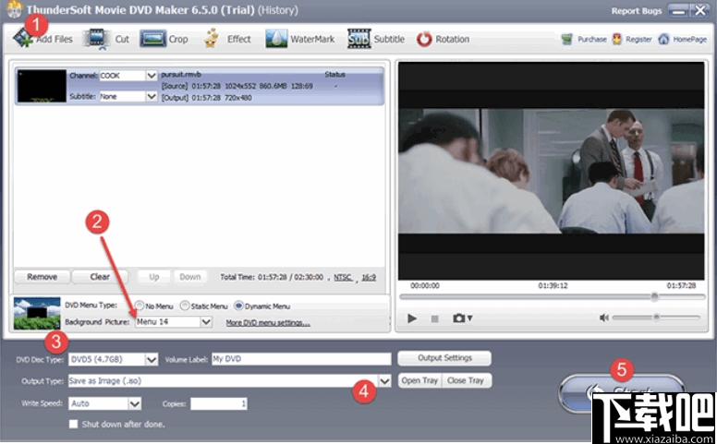Take a snapshot with camera icon
This screenshot has height=444, width=717.
pos(458,318)
